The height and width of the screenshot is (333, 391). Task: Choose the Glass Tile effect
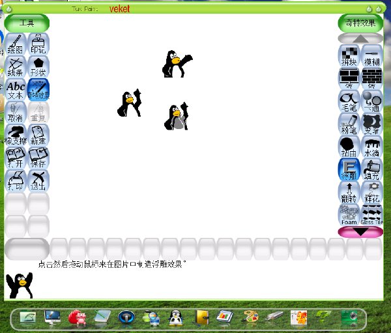(372, 215)
